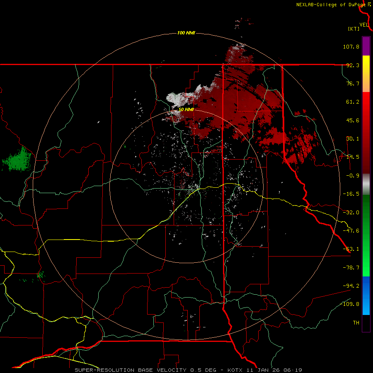
Task: Click the 92.3 velocity scale value
Action: point(353,65)
